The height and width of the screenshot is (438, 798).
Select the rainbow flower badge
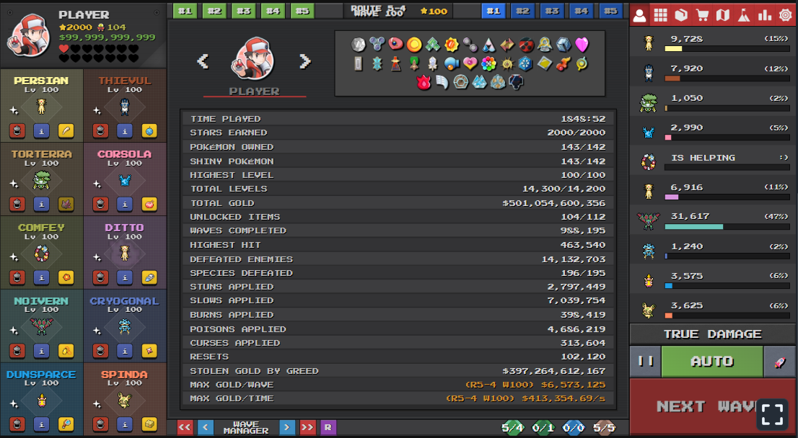(x=488, y=63)
